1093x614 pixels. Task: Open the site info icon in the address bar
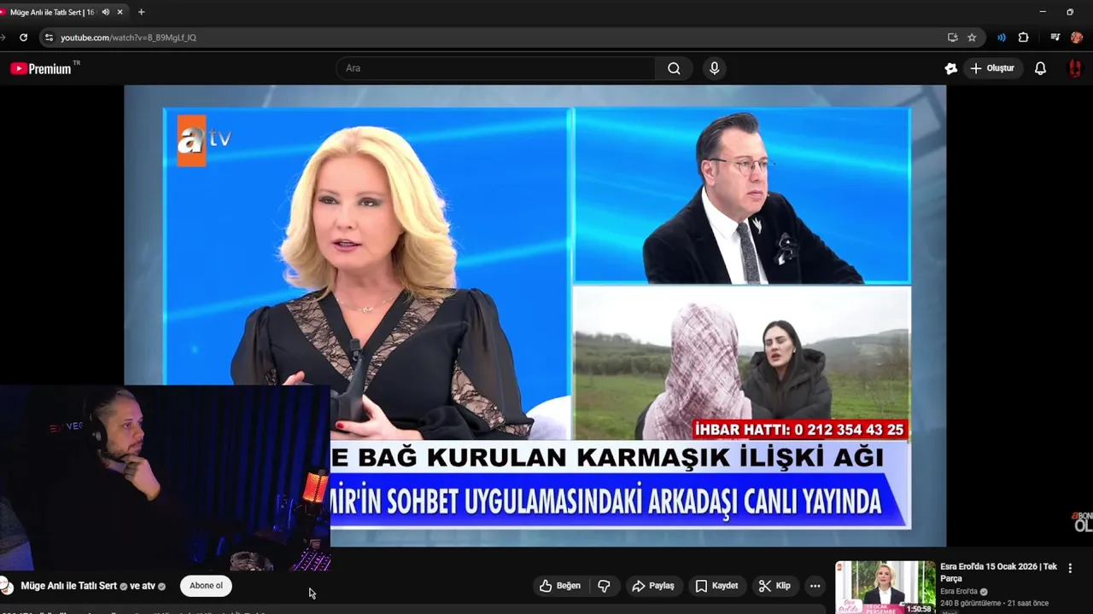49,38
